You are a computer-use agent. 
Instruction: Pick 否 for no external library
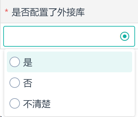click(x=69, y=83)
